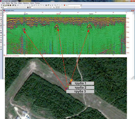Open a file with the folder icon
Screen dimensions: 135x119
6,5
